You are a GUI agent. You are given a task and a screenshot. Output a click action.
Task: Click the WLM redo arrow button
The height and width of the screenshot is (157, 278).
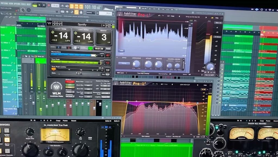pyautogui.click(x=59, y=23)
